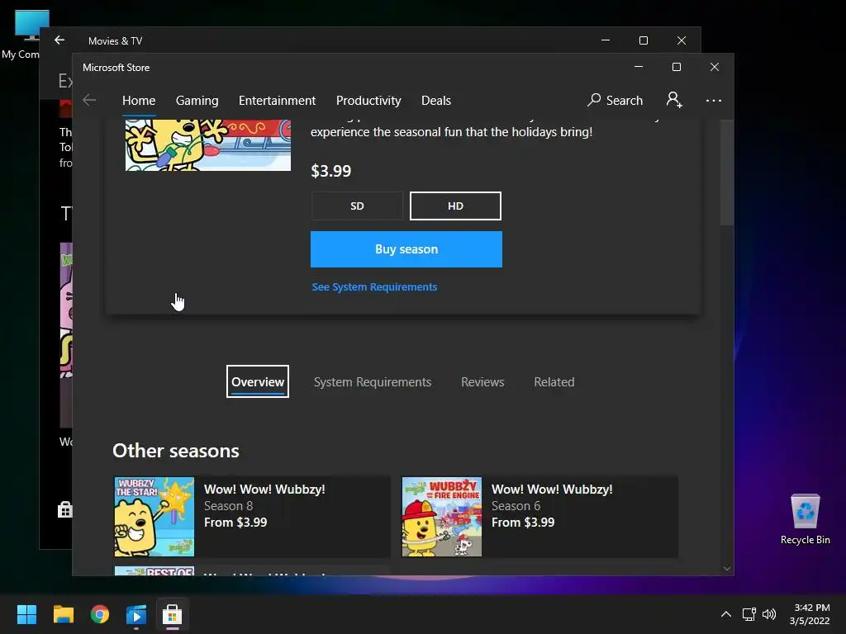Viewport: 846px width, 634px height.
Task: Select the Overview section tab
Action: pyautogui.click(x=258, y=381)
